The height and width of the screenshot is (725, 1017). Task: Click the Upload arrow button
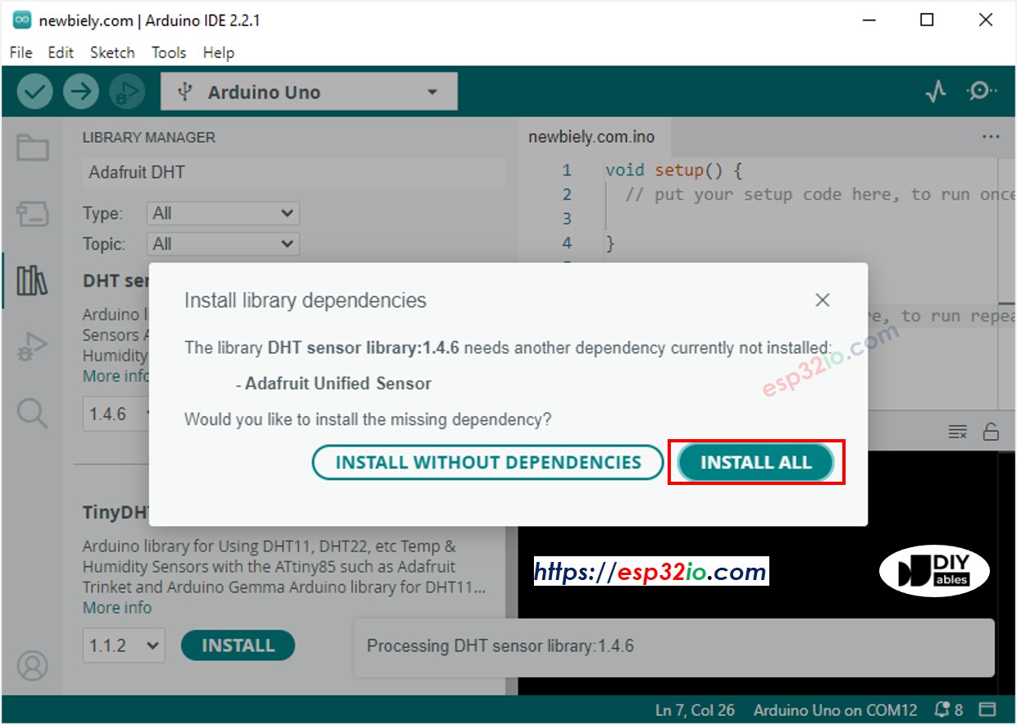[x=80, y=92]
